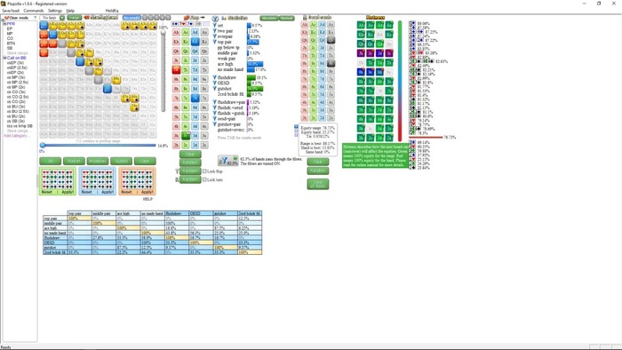
Task: Open the HoldEq menu
Action: coord(112,11)
